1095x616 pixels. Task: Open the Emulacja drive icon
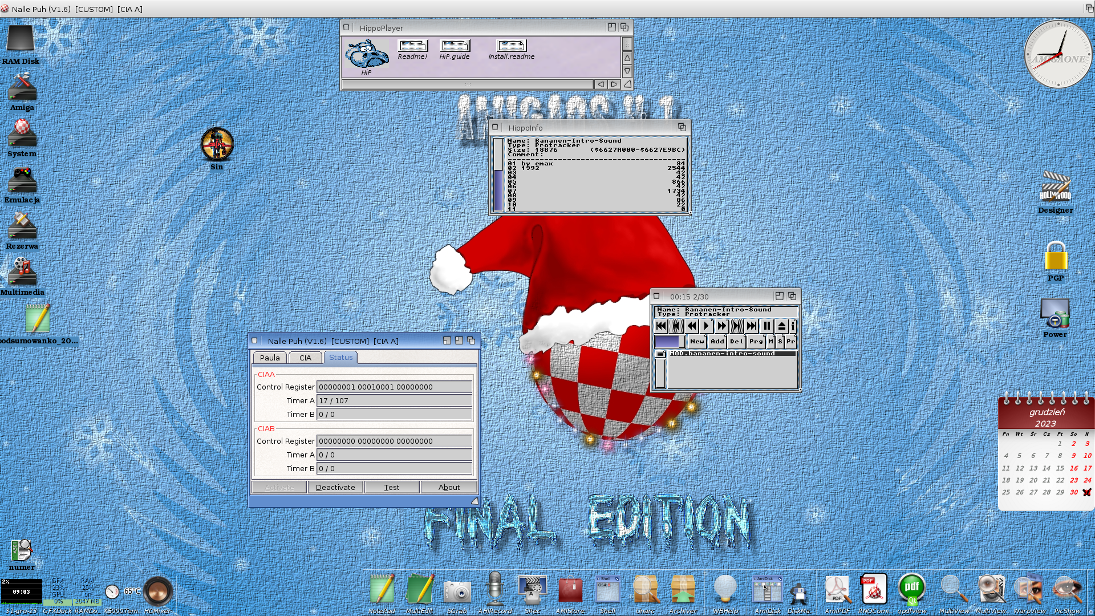(22, 184)
